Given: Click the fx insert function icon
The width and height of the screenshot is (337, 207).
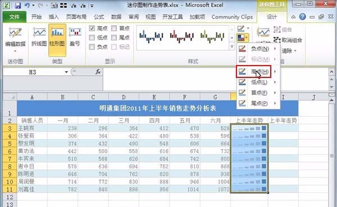Looking at the screenshot, I should [98, 72].
